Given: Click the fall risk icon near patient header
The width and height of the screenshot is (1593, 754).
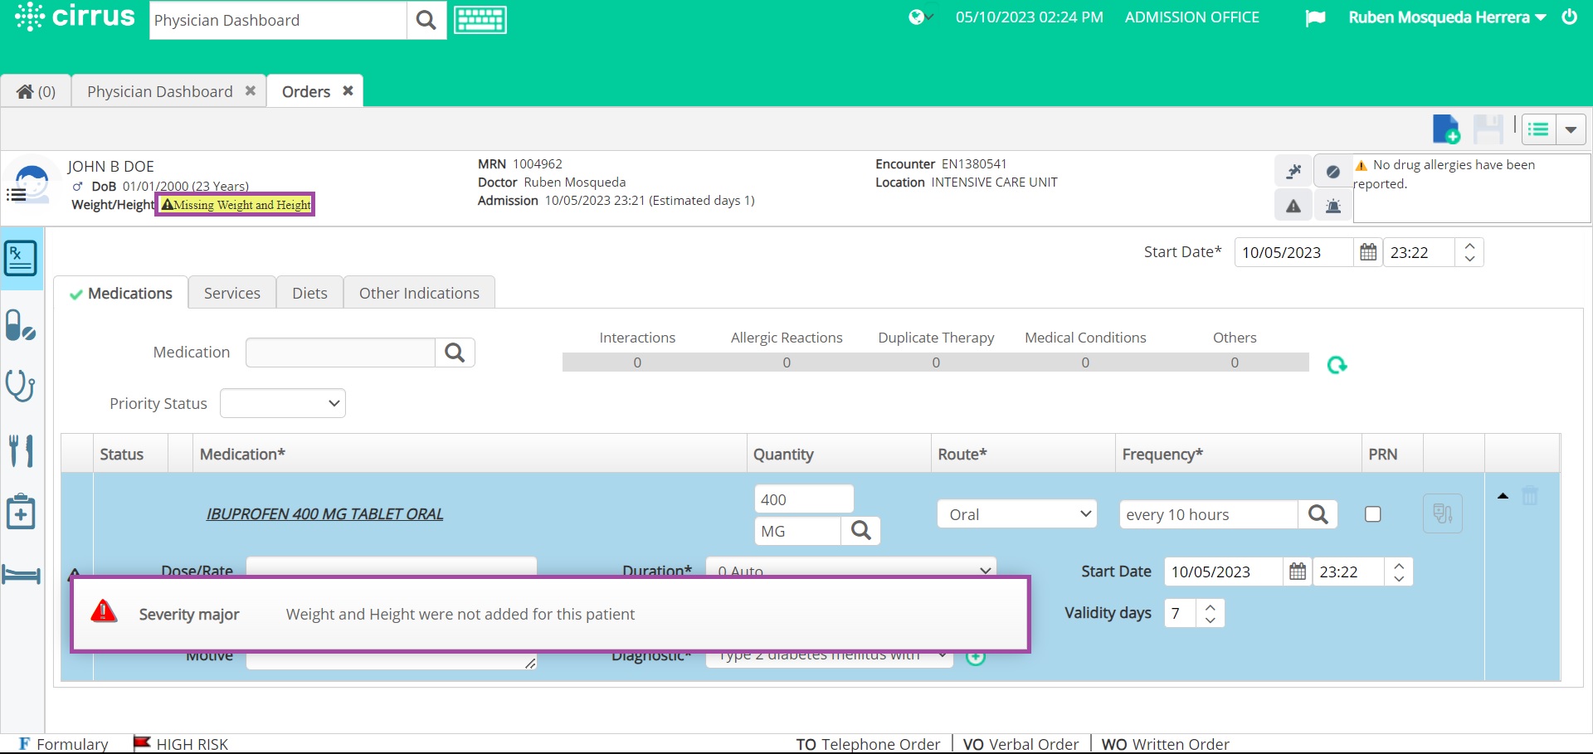Looking at the screenshot, I should (1293, 171).
